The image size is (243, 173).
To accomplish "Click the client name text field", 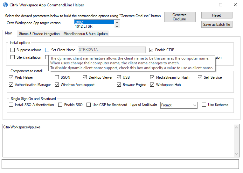I will point(112,50).
